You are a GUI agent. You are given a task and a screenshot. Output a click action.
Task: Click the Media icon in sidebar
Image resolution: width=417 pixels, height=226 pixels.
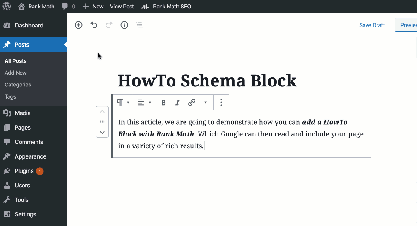click(x=7, y=113)
